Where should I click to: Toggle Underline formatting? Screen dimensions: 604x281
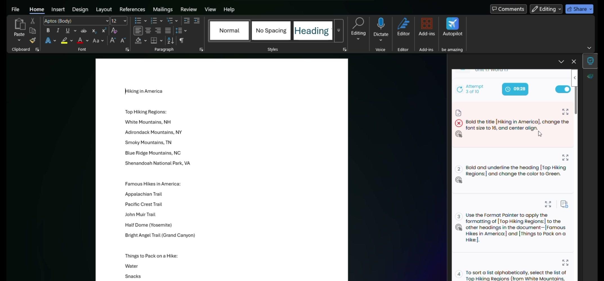tap(68, 30)
